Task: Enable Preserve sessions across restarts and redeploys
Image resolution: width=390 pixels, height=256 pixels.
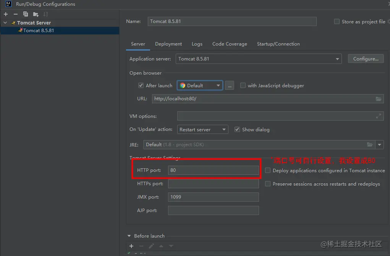Action: pyautogui.click(x=268, y=184)
